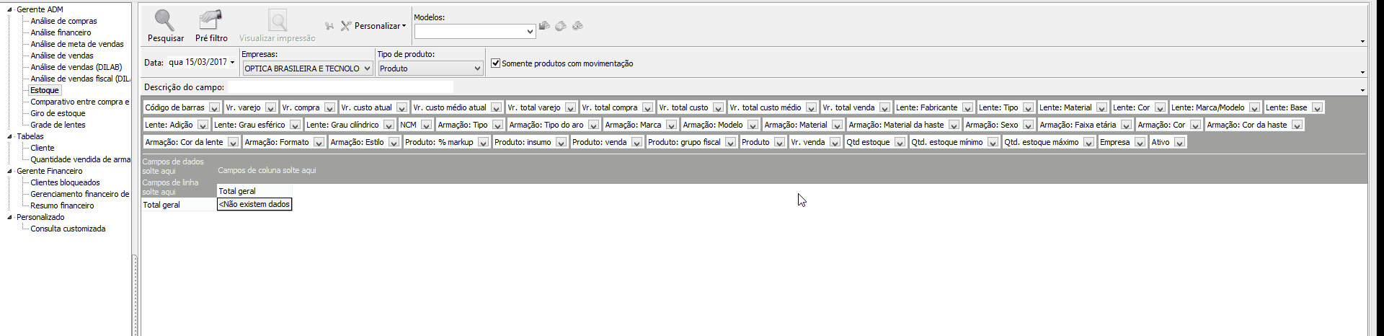Click the middle icon right of Modelos dropdown
Image resolution: width=1384 pixels, height=336 pixels.
pyautogui.click(x=561, y=26)
